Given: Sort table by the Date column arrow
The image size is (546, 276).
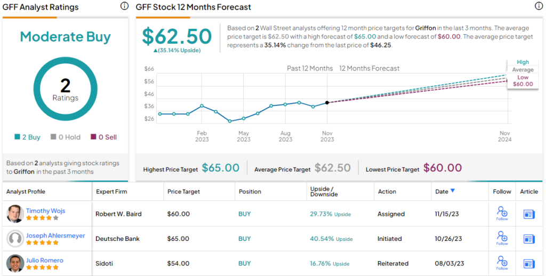Looking at the screenshot, I should coord(453,191).
